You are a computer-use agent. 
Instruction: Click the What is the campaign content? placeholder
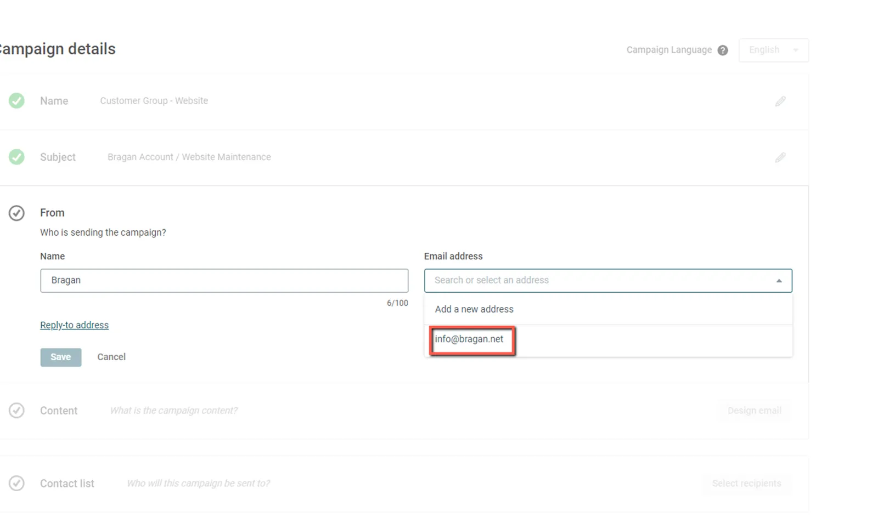click(x=174, y=411)
